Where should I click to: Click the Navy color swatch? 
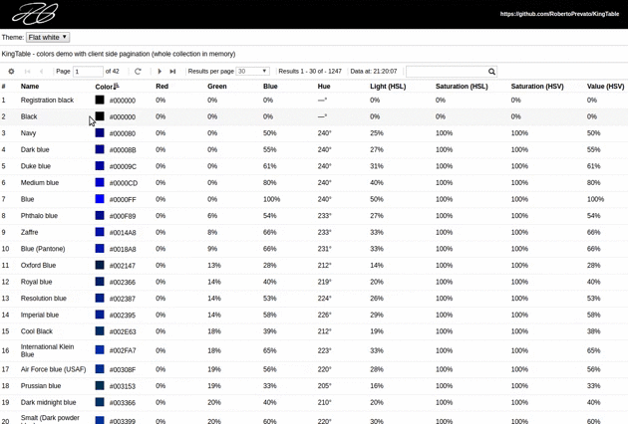(x=100, y=132)
